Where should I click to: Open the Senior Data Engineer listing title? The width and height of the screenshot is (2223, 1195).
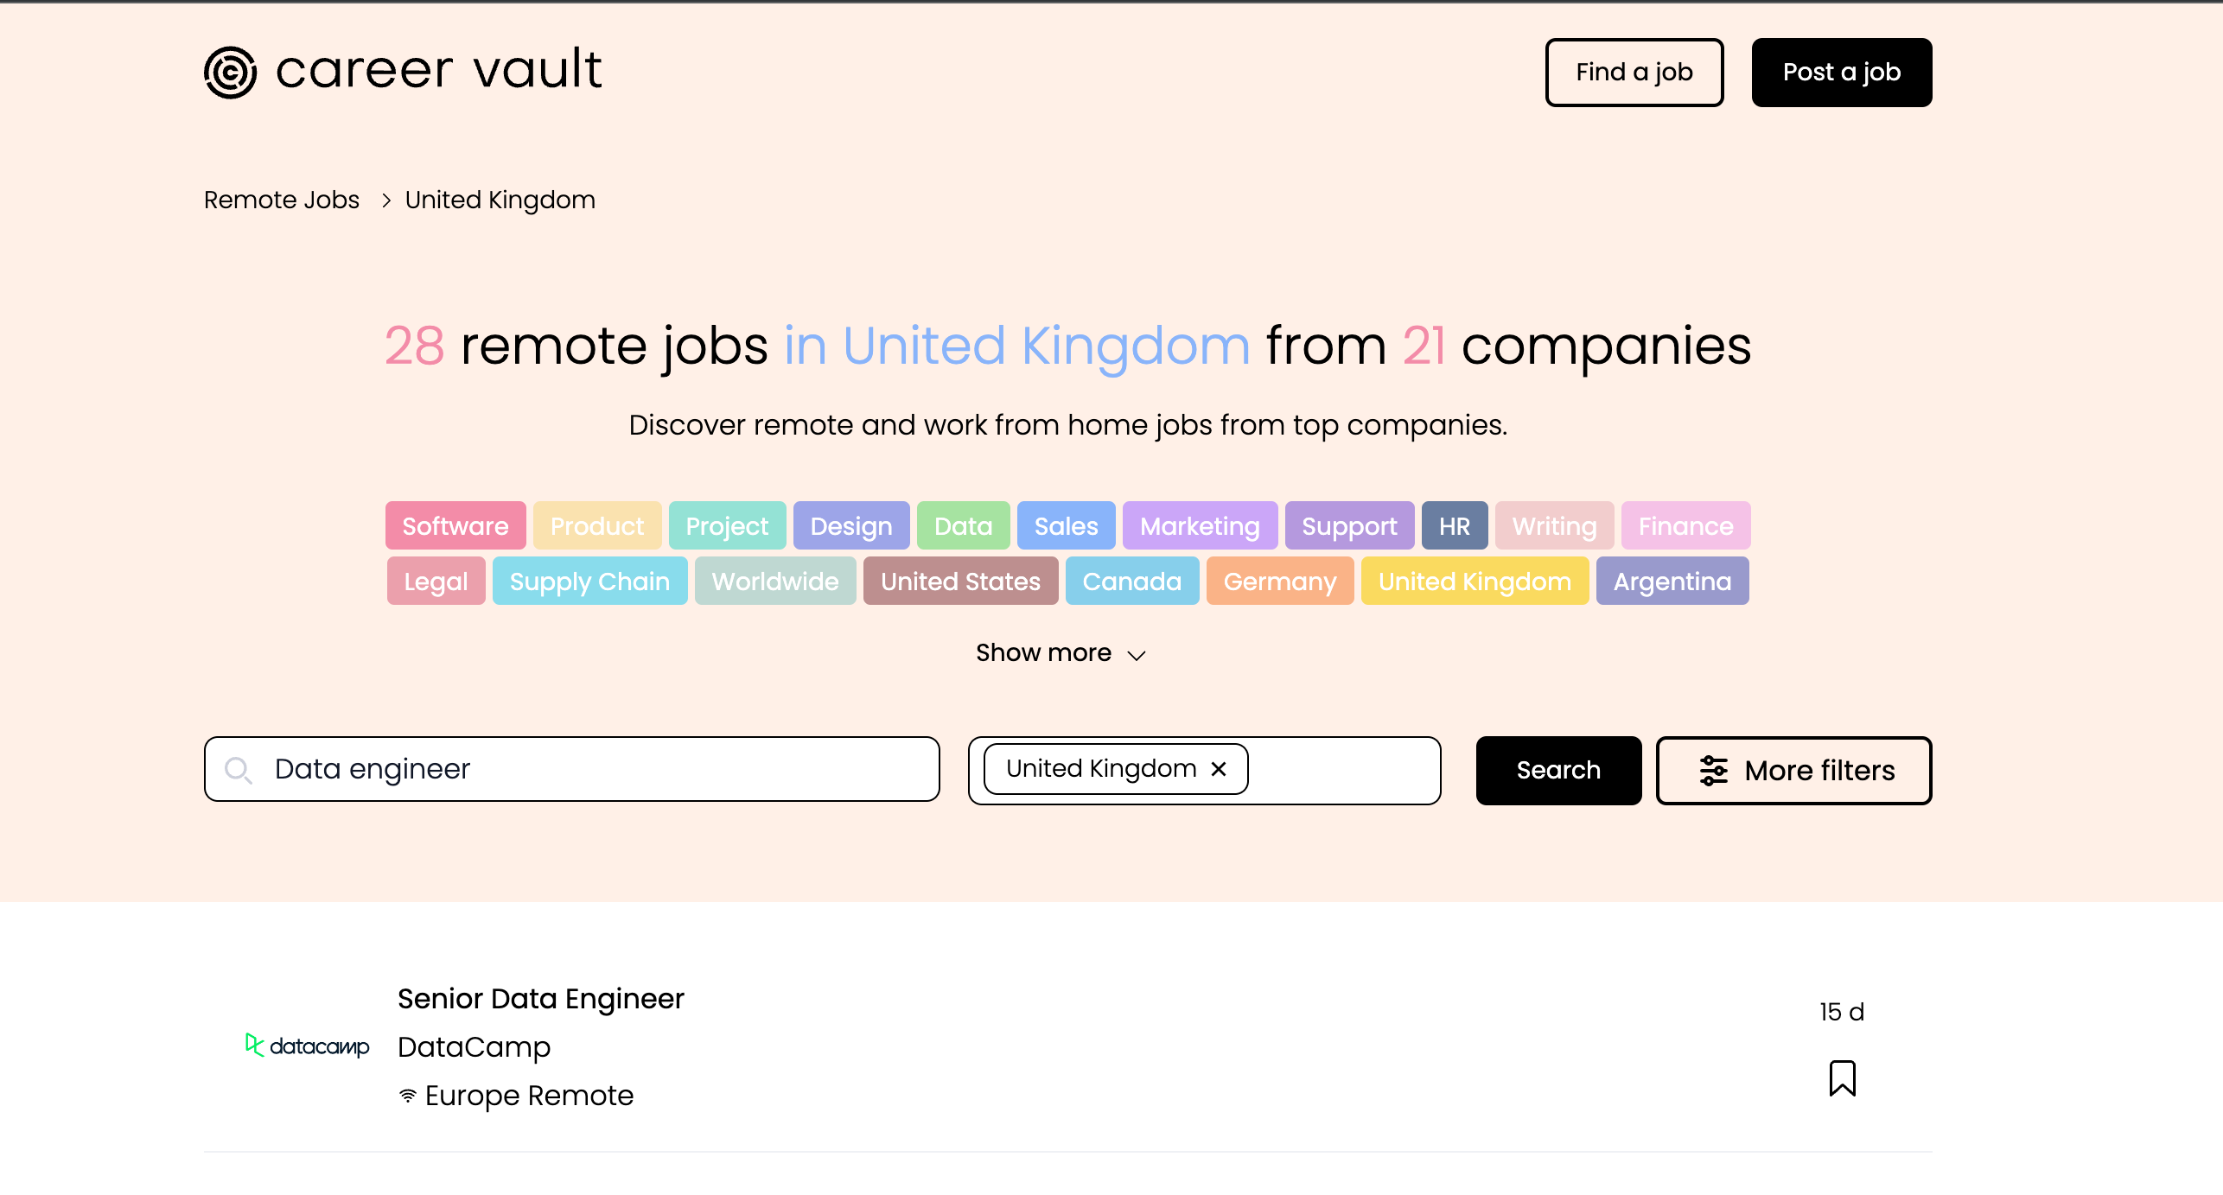point(540,999)
